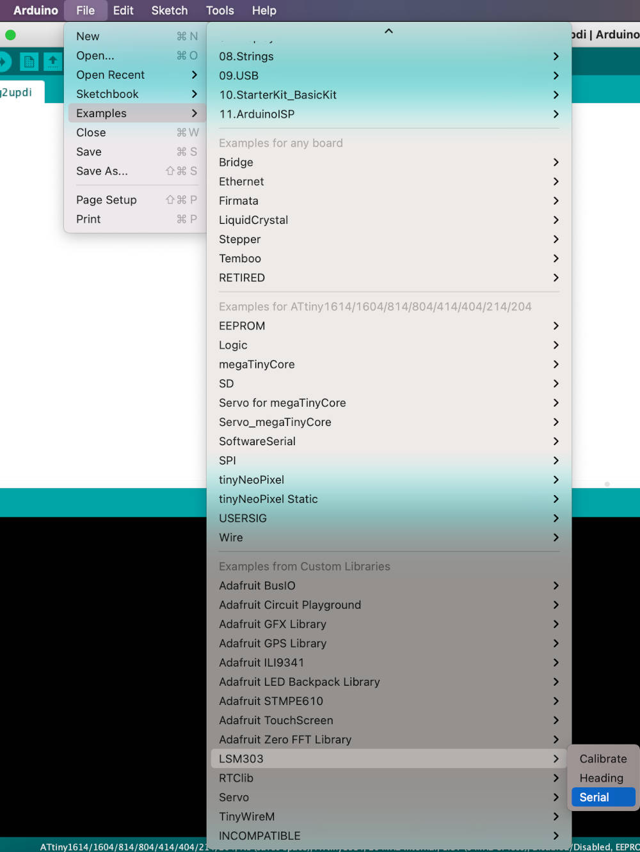The image size is (640, 852).
Task: Expand the Sketchbook submenu
Action: pos(137,94)
